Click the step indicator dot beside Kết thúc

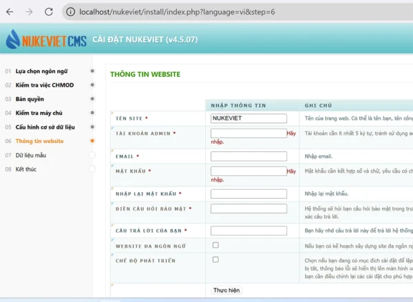coord(92,169)
